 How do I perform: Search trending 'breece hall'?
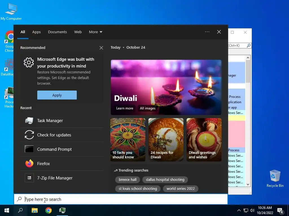(128, 179)
